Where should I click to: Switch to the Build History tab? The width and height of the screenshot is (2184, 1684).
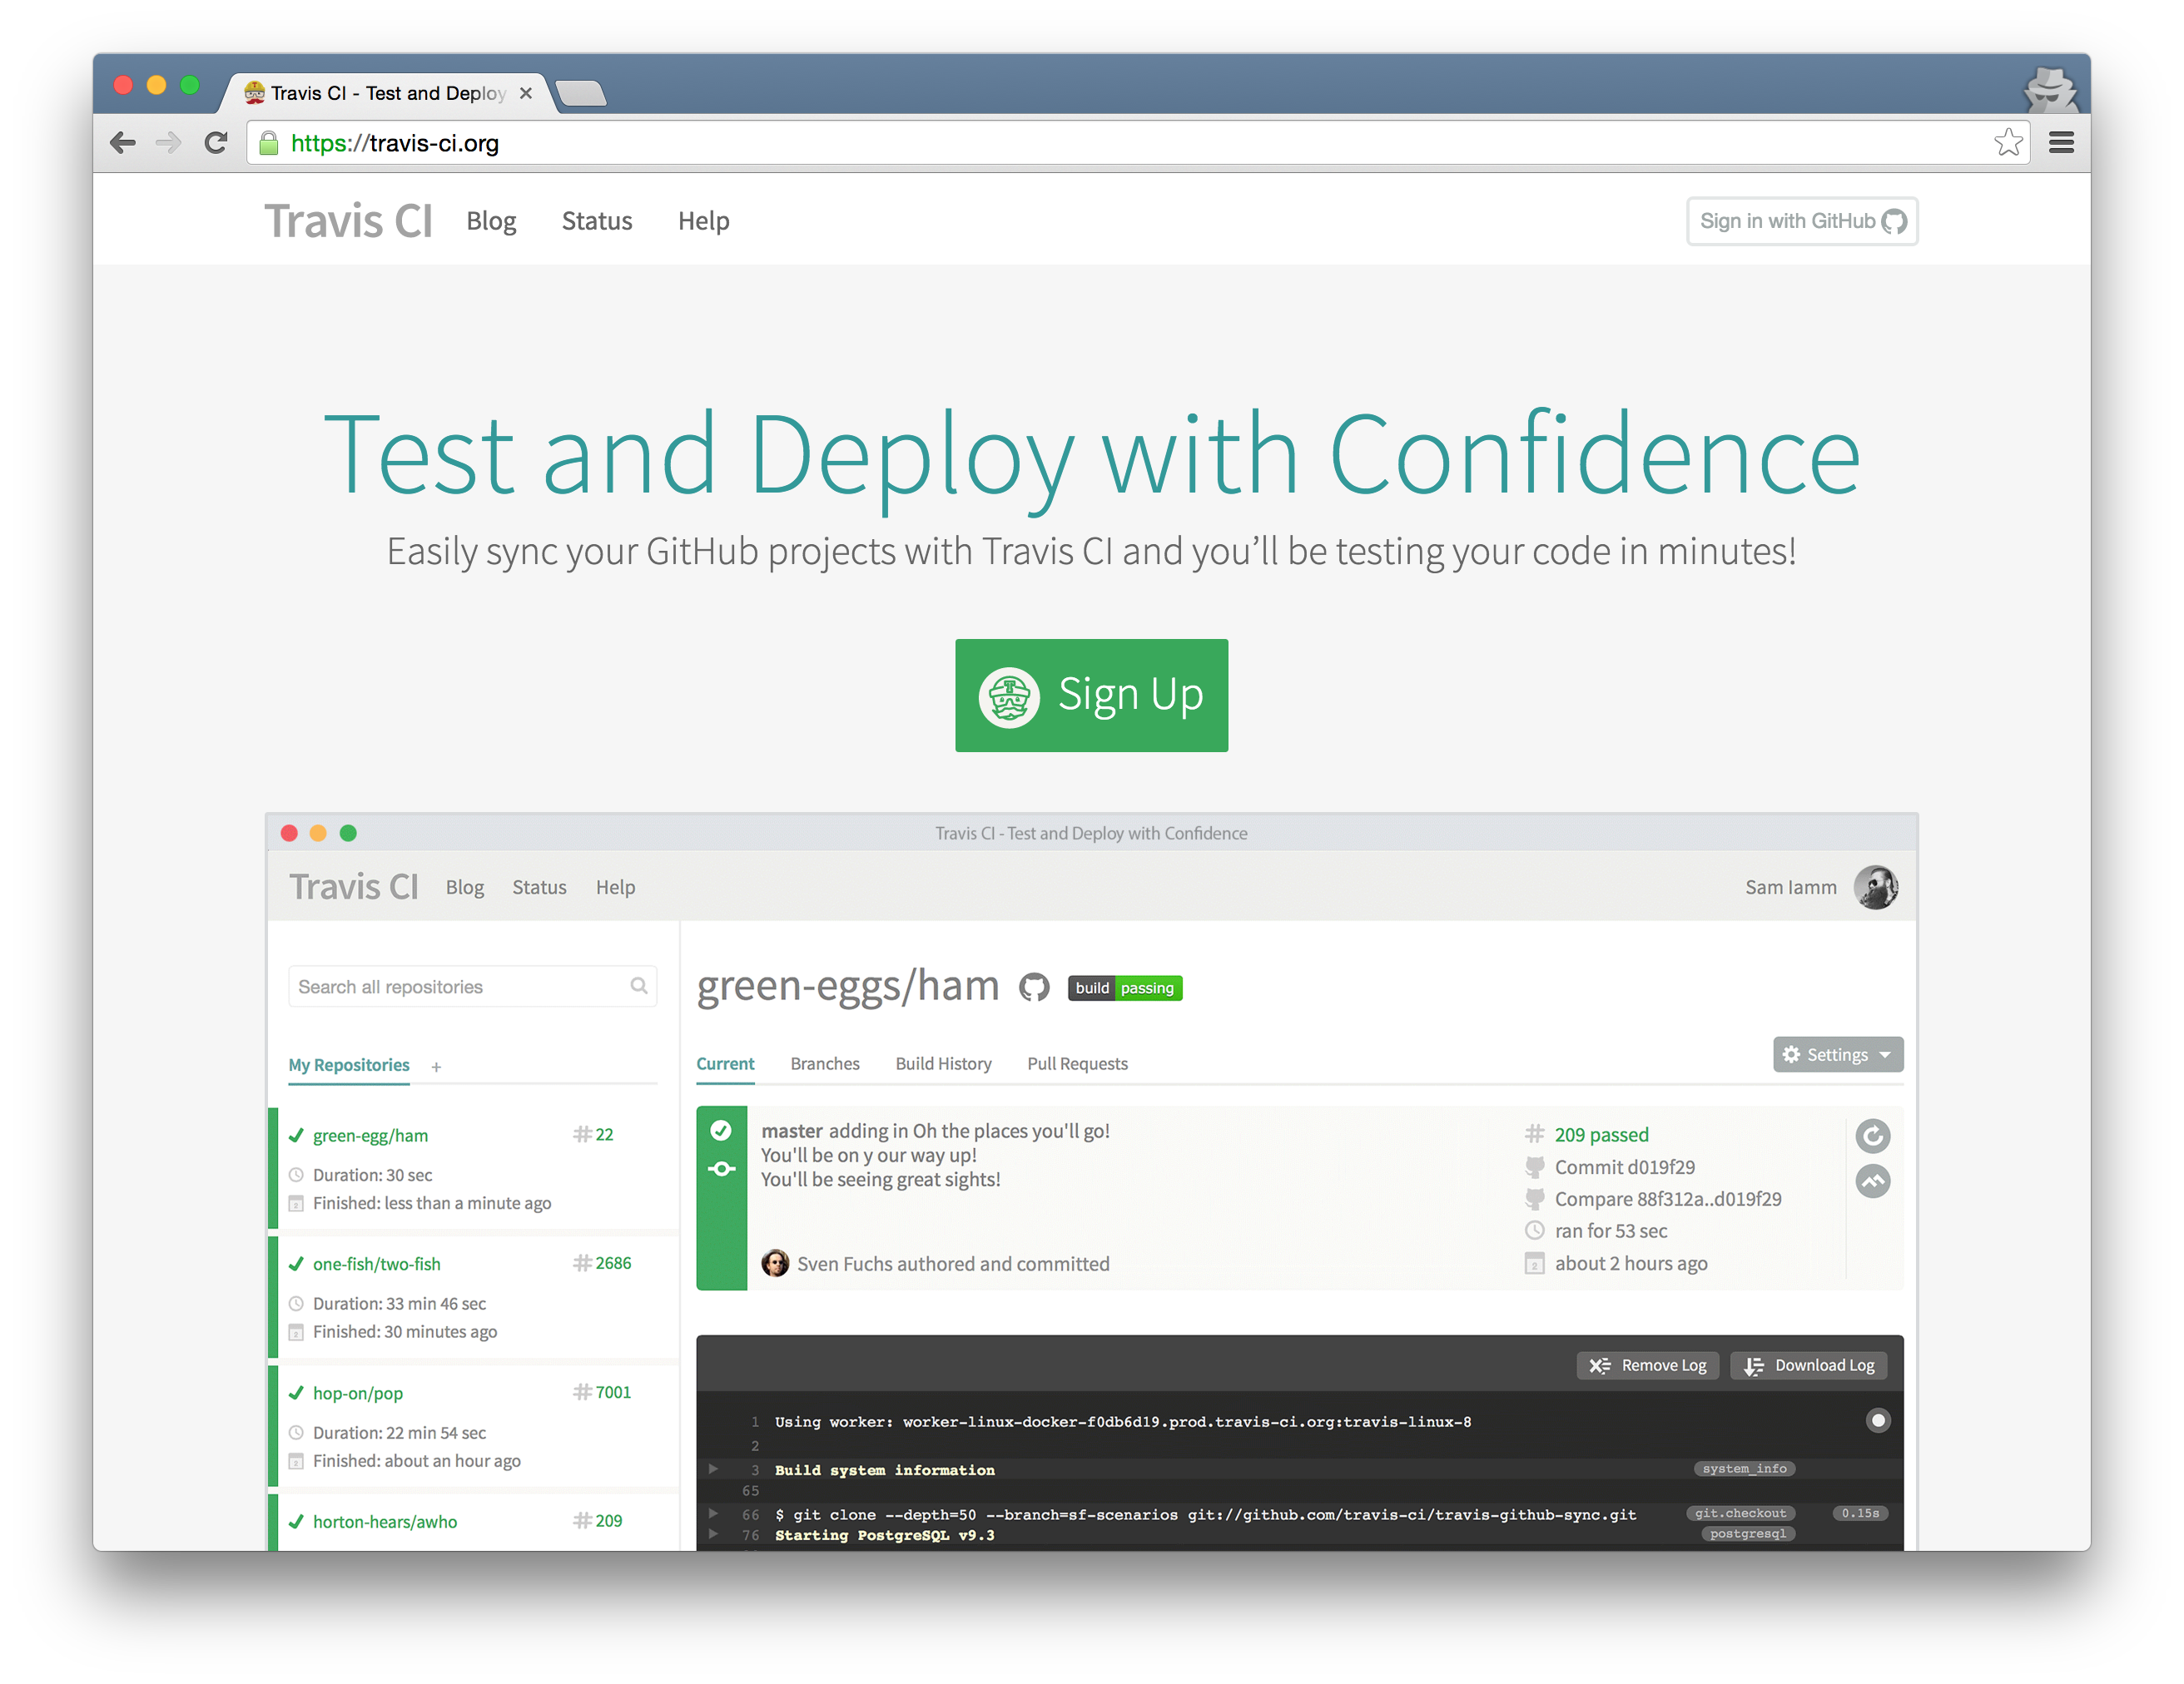coord(943,1063)
